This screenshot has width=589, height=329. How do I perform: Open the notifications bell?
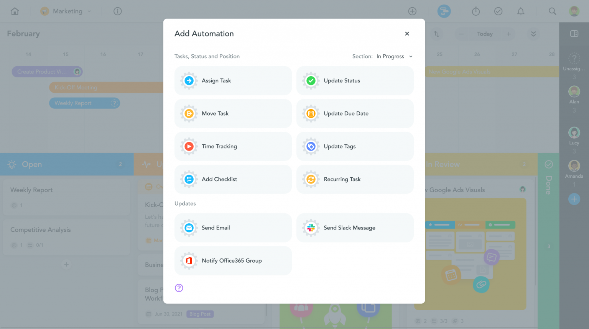(x=521, y=11)
